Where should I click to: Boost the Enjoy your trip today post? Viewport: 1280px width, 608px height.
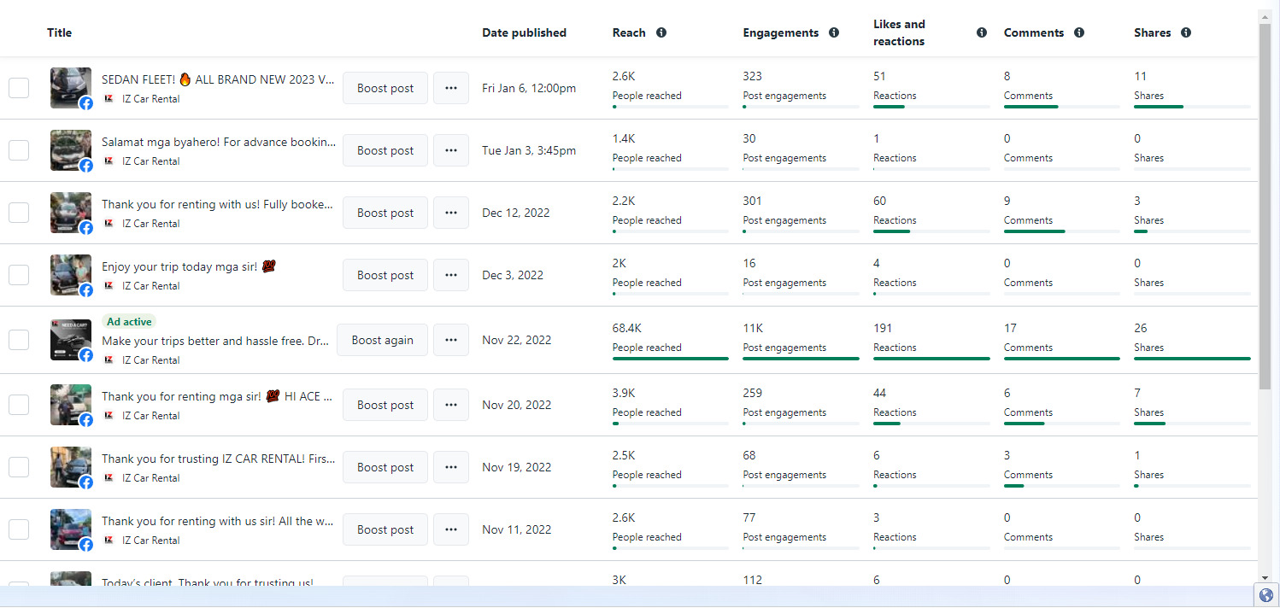point(385,275)
